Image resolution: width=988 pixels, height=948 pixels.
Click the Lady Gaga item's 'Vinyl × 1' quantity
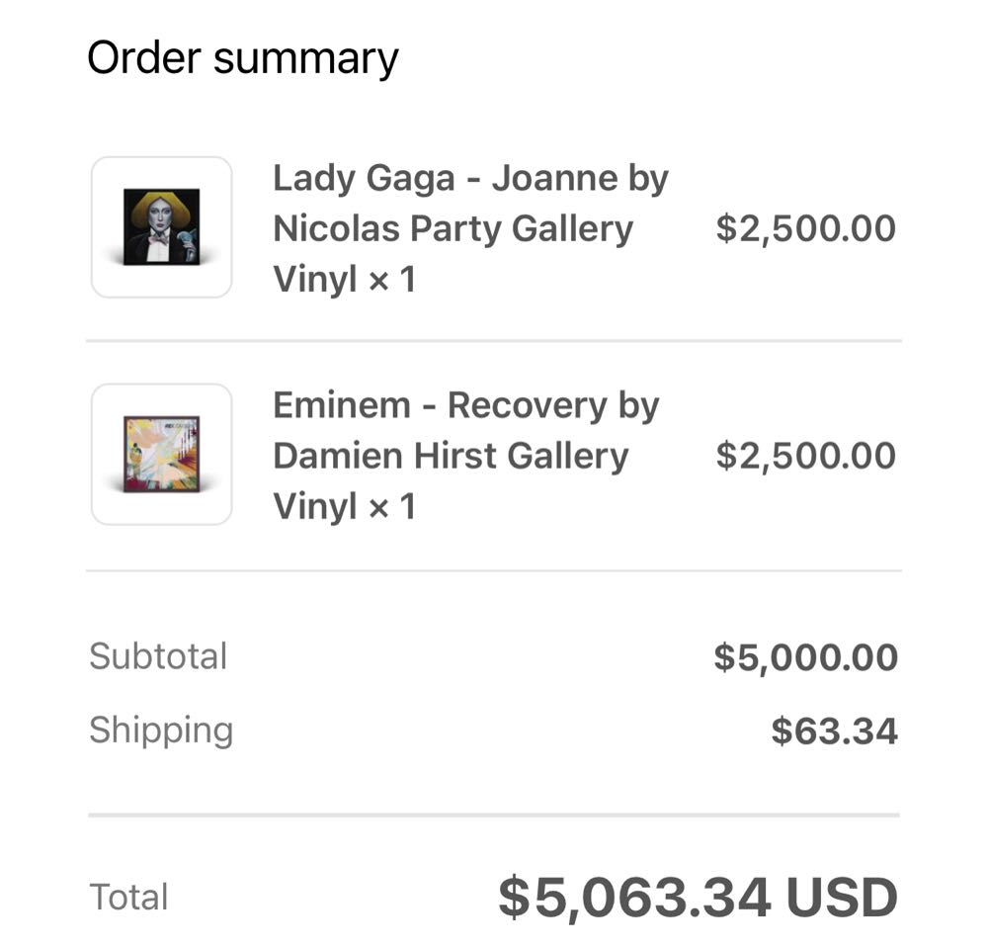point(344,280)
